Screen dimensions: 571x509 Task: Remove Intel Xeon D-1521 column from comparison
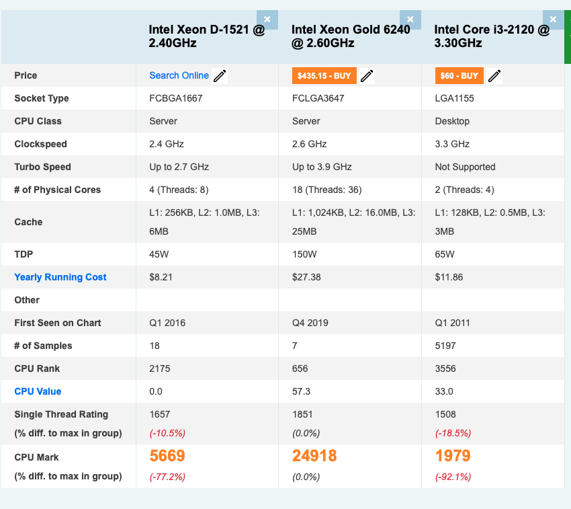coord(267,19)
